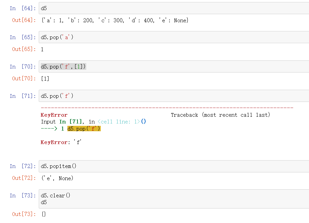The image size is (309, 223).
Task: Click the "<cell line: 1>" traceback text
Action: coord(119,122)
